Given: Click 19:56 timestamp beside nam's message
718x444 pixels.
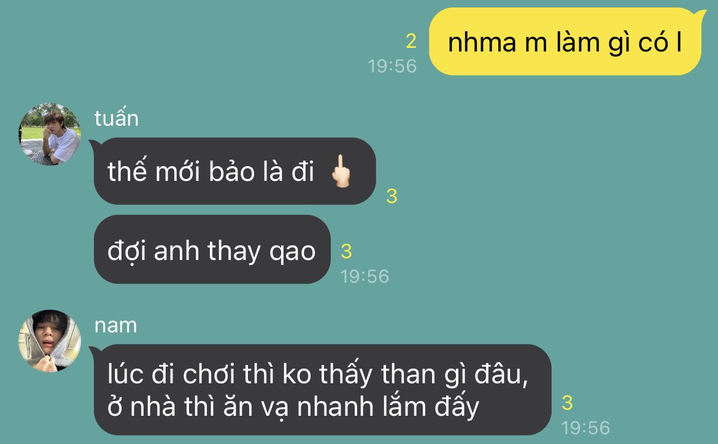Looking at the screenshot, I should pyautogui.click(x=585, y=428).
